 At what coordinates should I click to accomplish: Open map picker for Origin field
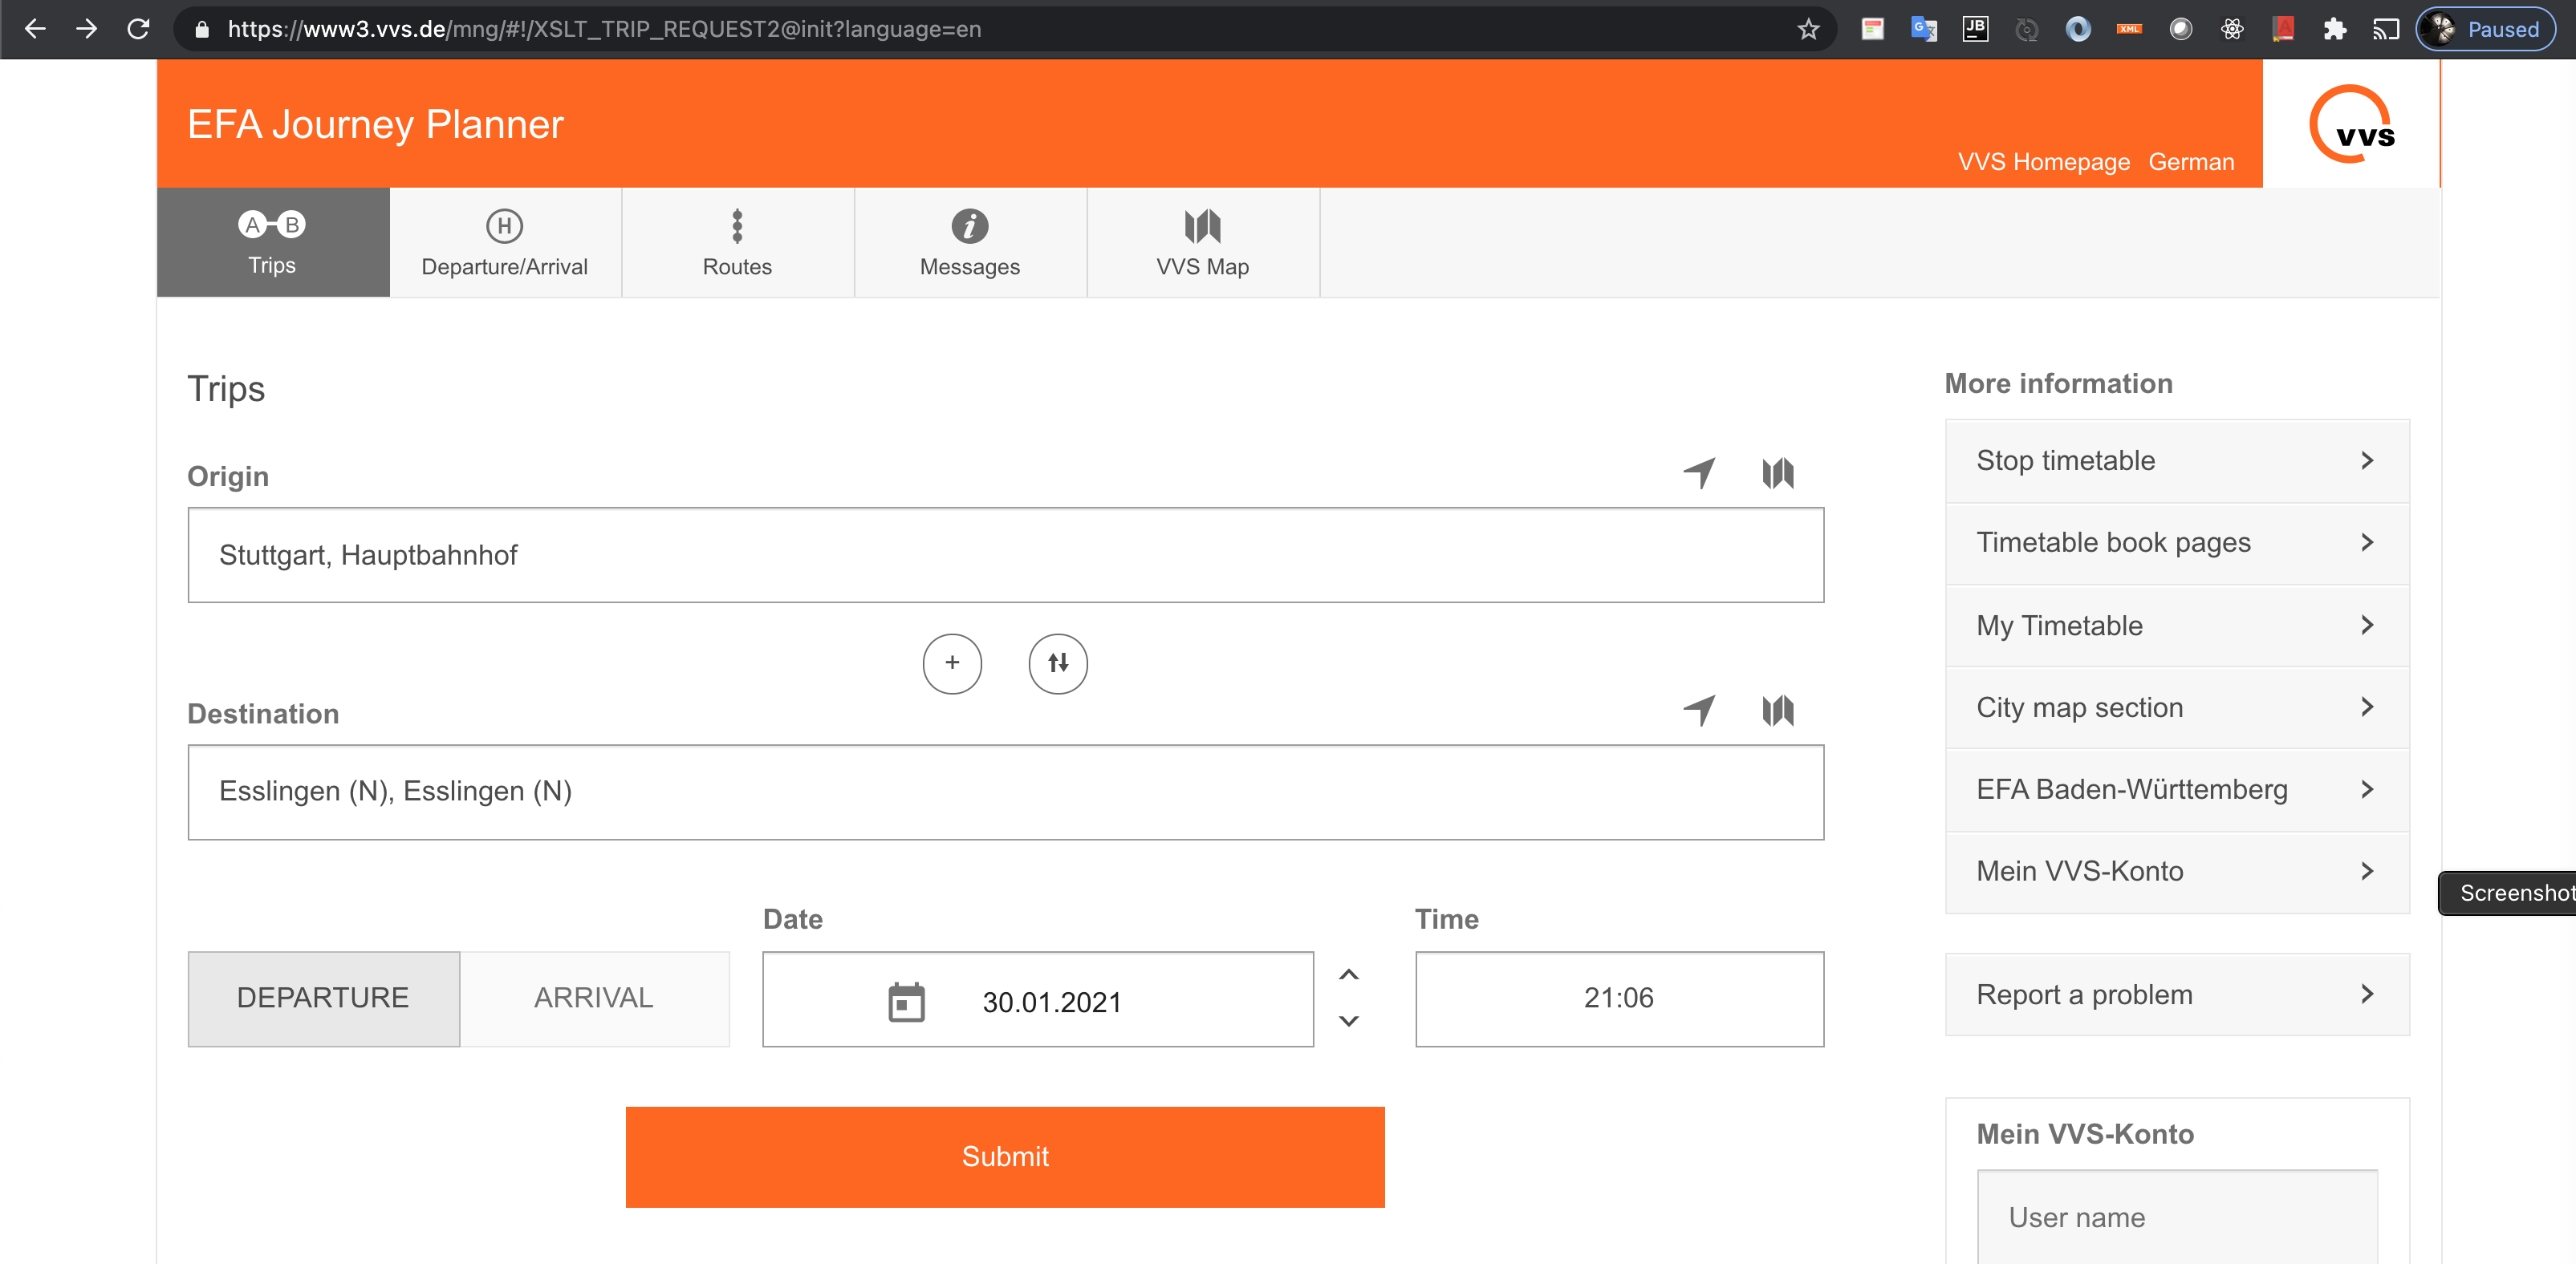[1777, 472]
